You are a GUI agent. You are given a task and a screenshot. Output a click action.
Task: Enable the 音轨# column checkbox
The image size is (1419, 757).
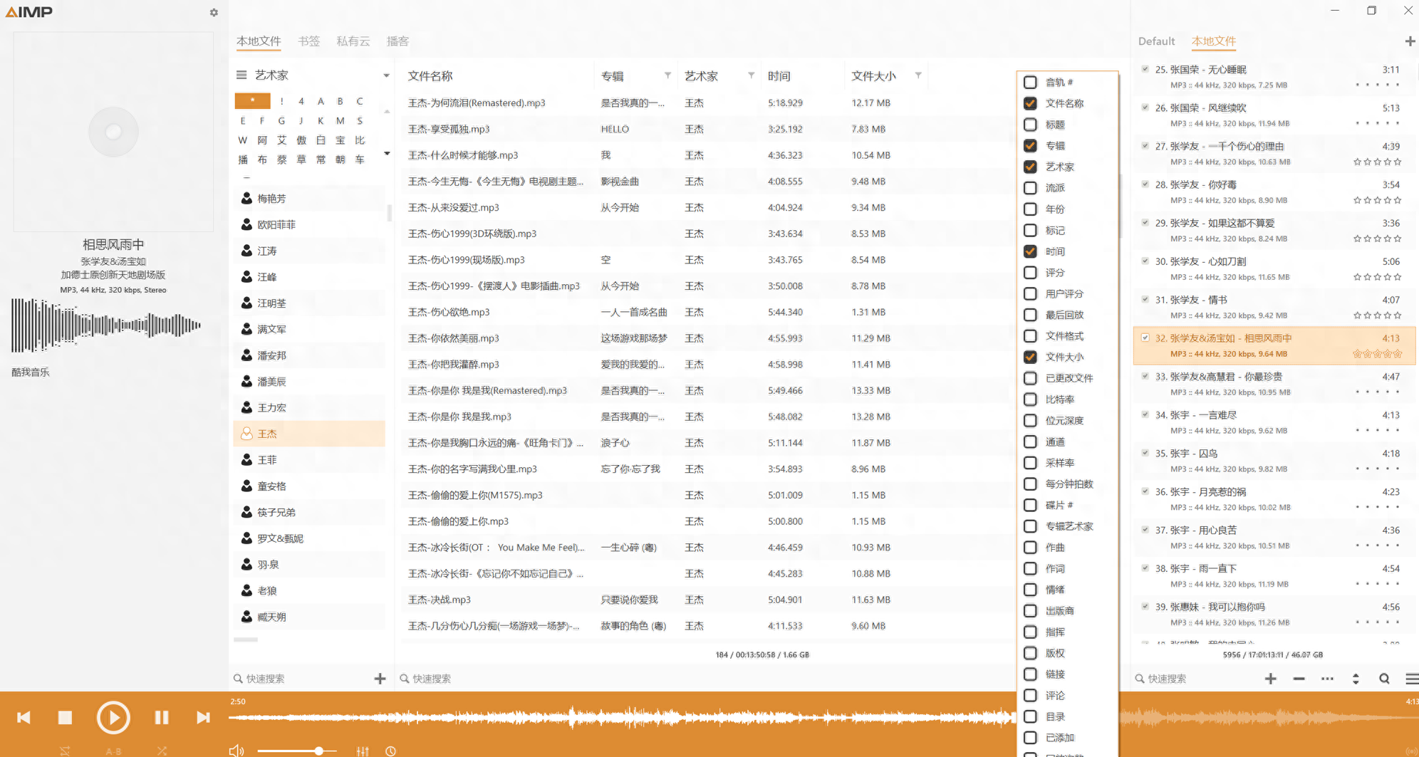pyautogui.click(x=1030, y=82)
